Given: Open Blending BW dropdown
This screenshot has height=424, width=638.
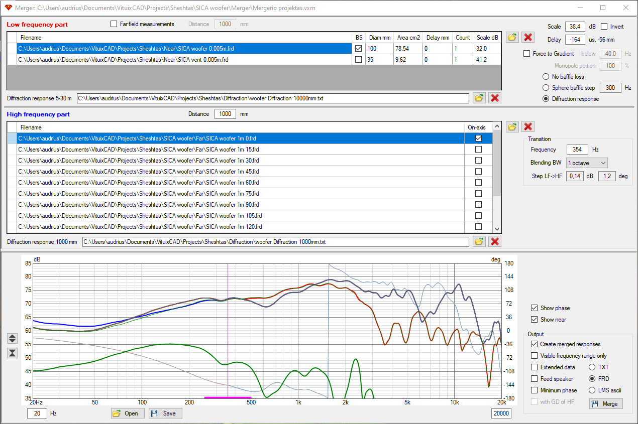Looking at the screenshot, I should 587,163.
